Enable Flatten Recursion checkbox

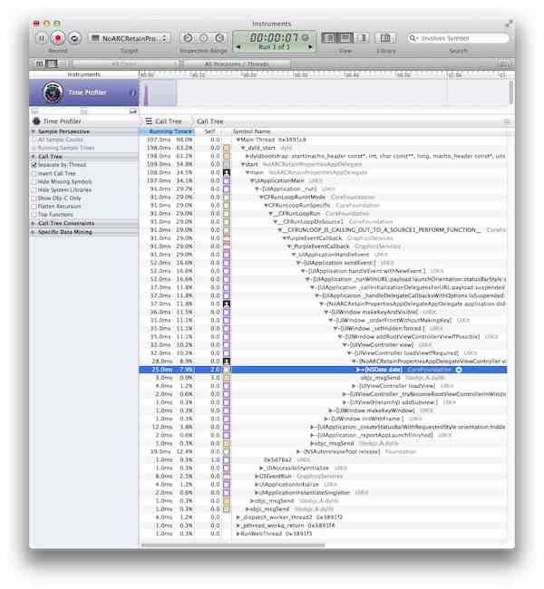(x=34, y=207)
